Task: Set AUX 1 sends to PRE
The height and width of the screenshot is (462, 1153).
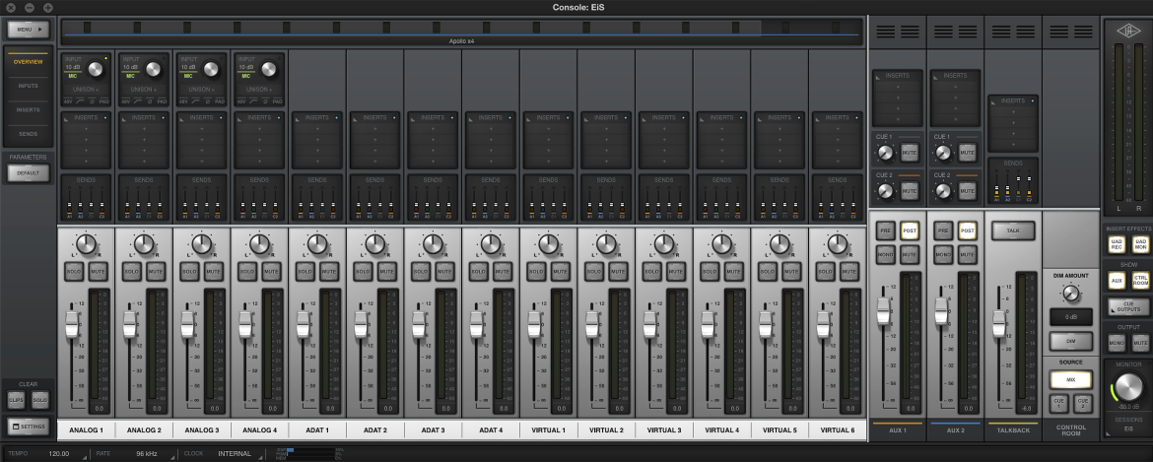Action: click(x=885, y=231)
